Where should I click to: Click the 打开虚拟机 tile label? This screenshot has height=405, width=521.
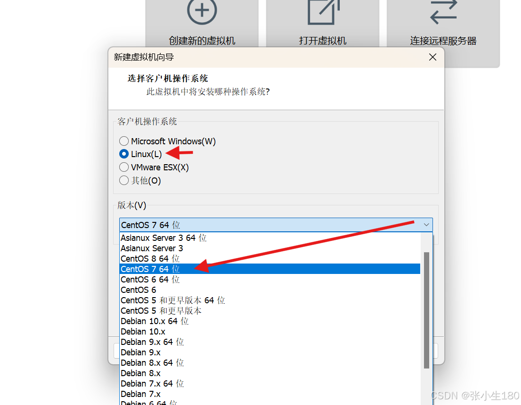pos(323,41)
